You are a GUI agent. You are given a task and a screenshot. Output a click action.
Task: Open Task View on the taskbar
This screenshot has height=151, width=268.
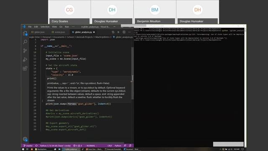27,149
